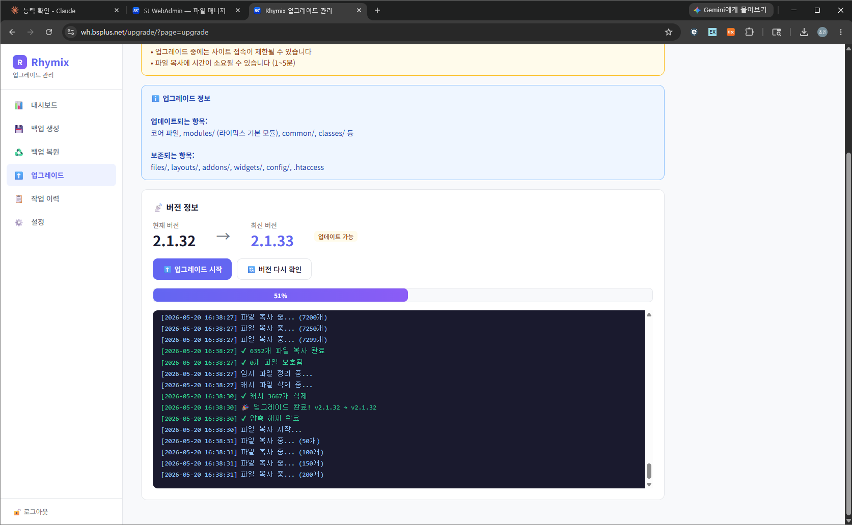
Task: Click the Rhymix logo icon
Action: 20,62
